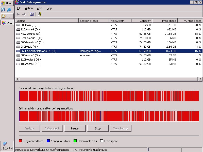Click the Stop button
Screen dimensions: 203x152
click(98, 128)
